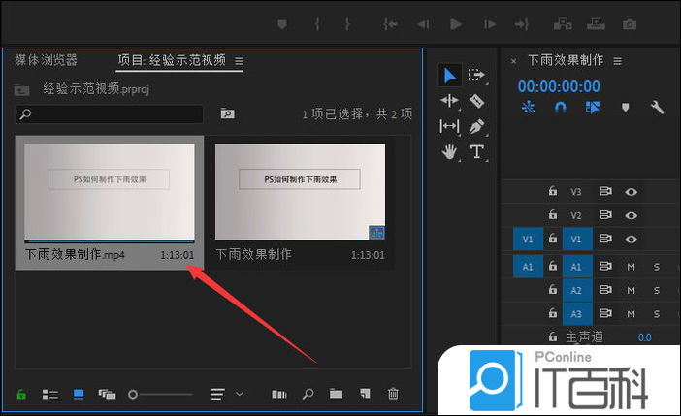This screenshot has height=416, width=681.
Task: Expand the sort icons dropdown arrow
Action: pyautogui.click(x=240, y=394)
